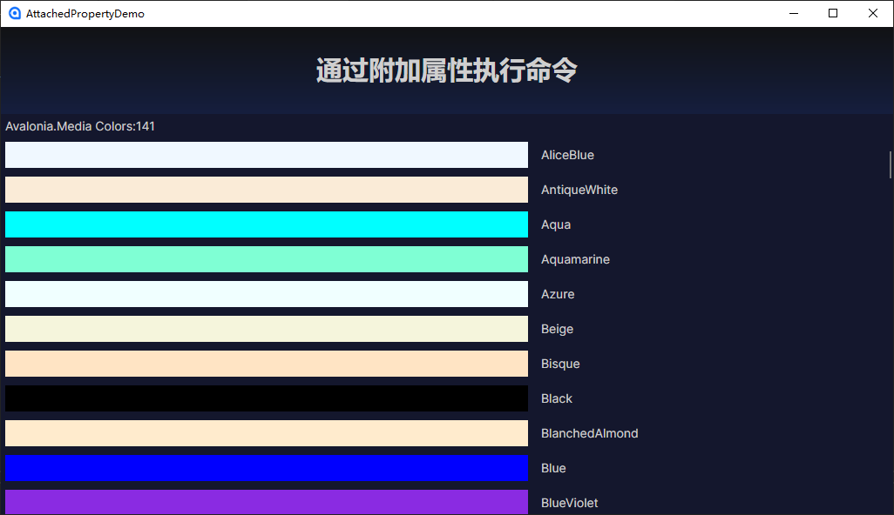Viewport: 894px width, 515px height.
Task: Click the BlanchedAlmond color swatch
Action: tap(266, 432)
